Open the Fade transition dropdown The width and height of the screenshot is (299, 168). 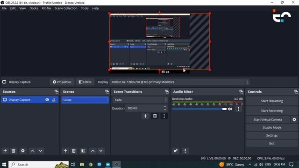[140, 100]
